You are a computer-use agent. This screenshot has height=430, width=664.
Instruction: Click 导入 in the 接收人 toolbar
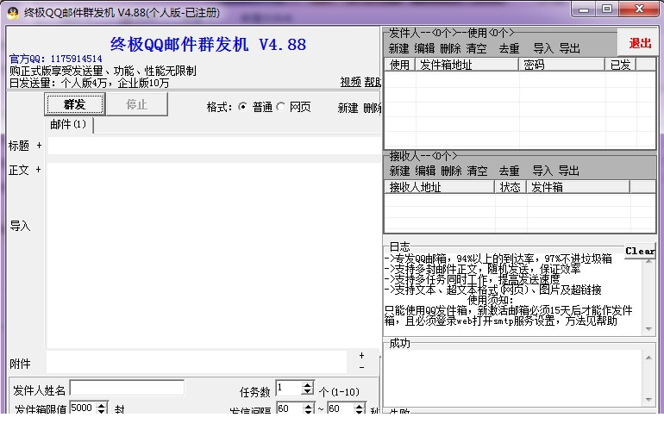pyautogui.click(x=542, y=171)
